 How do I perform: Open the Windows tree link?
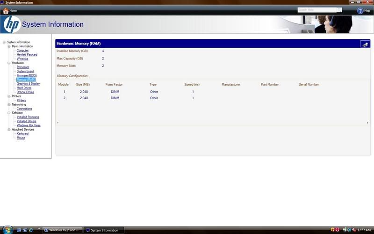point(22,59)
